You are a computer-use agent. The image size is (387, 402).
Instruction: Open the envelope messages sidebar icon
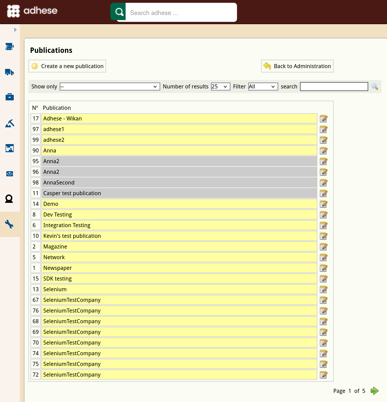(9, 174)
